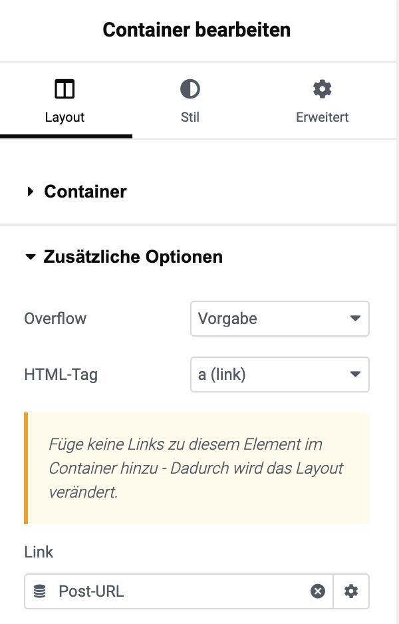
Task: Click the Container section heading
Action: point(85,192)
